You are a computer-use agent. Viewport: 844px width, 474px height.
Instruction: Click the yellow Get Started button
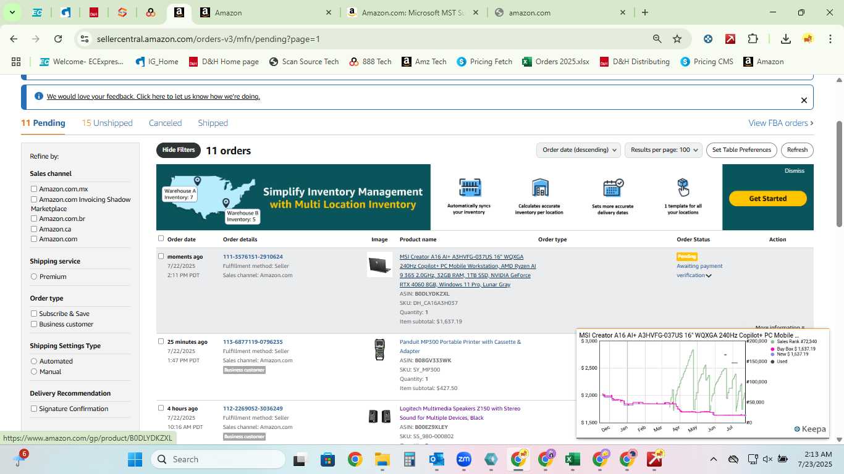(x=768, y=199)
